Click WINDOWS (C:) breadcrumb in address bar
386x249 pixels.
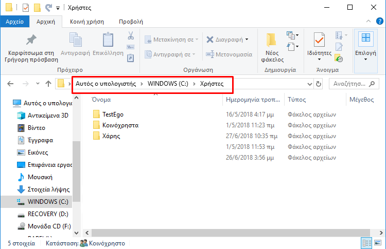[x=168, y=84]
